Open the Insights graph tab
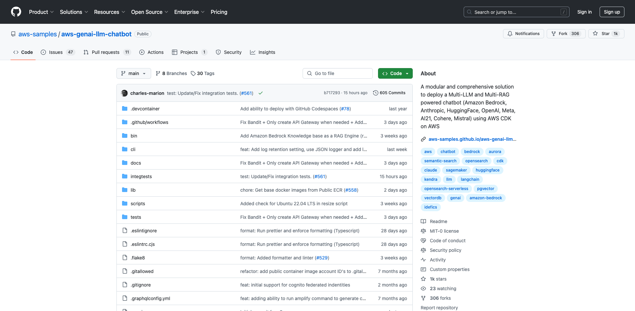 pyautogui.click(x=263, y=52)
